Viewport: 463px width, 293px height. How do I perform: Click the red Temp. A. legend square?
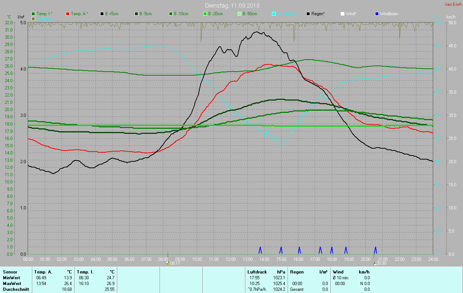[x=68, y=14]
